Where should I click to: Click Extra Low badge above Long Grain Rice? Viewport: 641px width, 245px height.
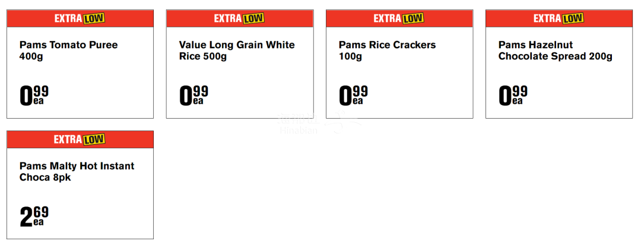(239, 18)
